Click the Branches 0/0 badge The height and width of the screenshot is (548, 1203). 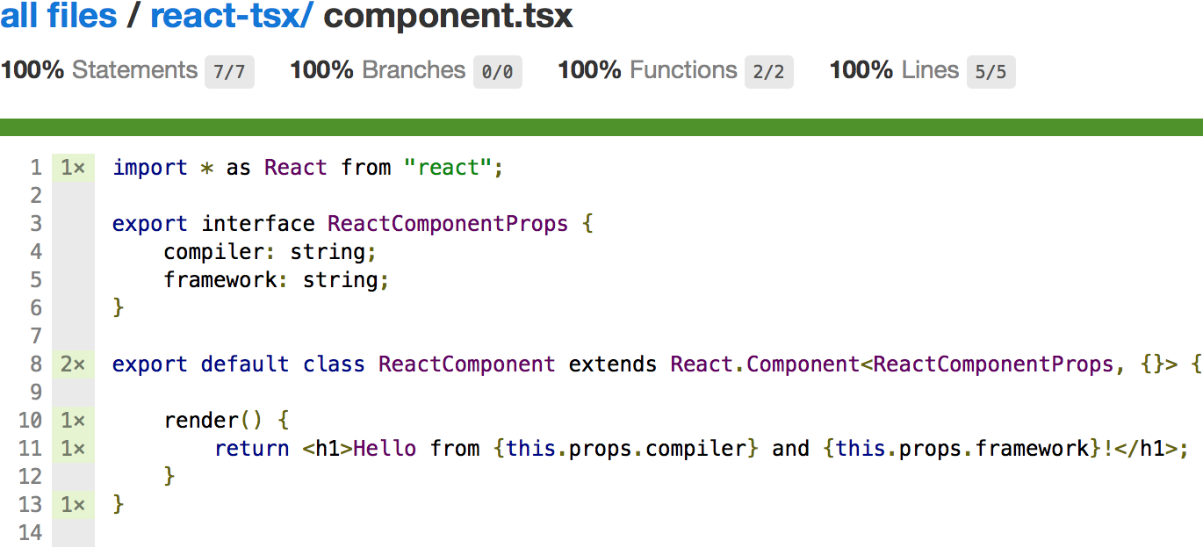tap(497, 73)
